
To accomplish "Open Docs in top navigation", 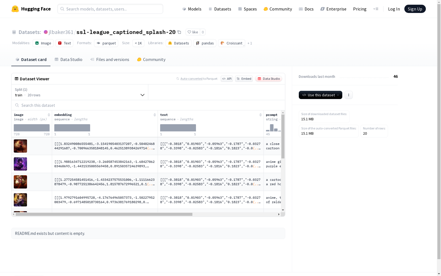I will 306,9.
